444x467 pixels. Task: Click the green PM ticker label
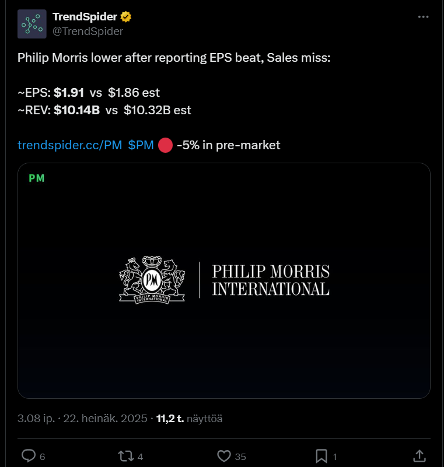click(x=37, y=178)
